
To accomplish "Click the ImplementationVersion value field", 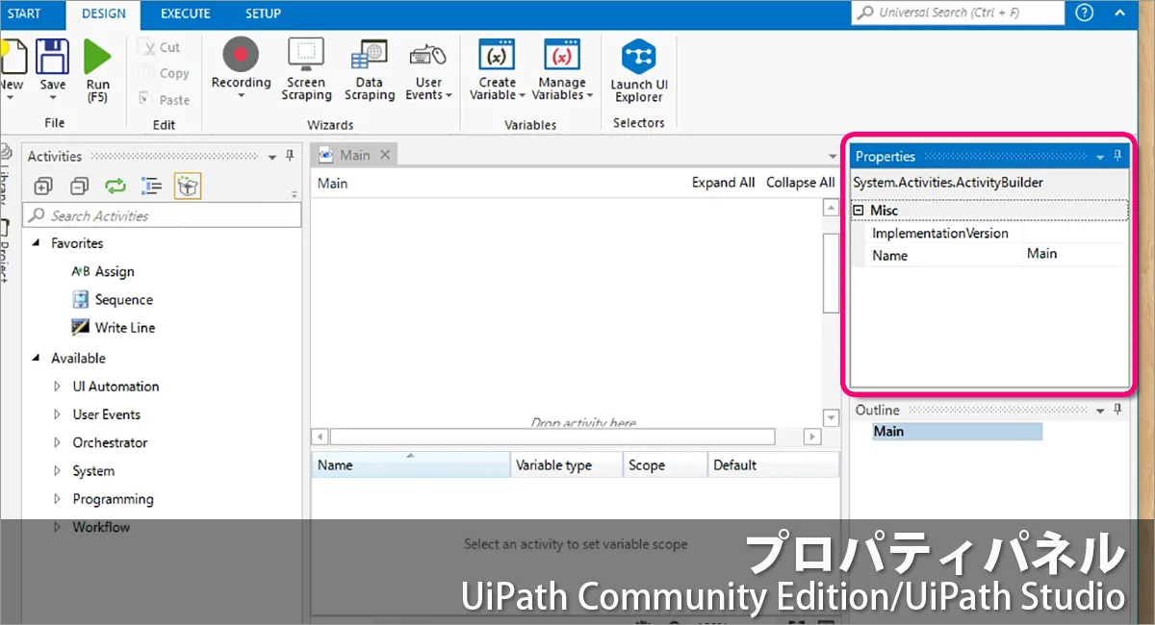I will (x=1075, y=233).
